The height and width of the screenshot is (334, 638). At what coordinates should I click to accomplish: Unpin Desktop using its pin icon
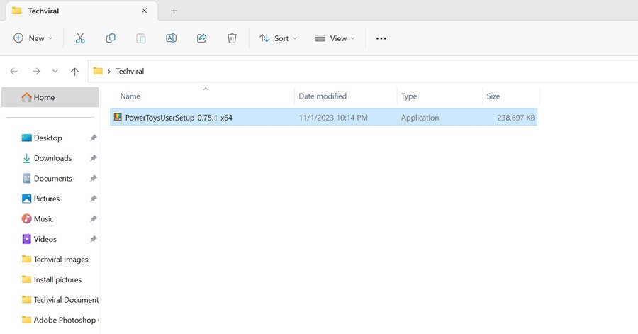tap(93, 138)
